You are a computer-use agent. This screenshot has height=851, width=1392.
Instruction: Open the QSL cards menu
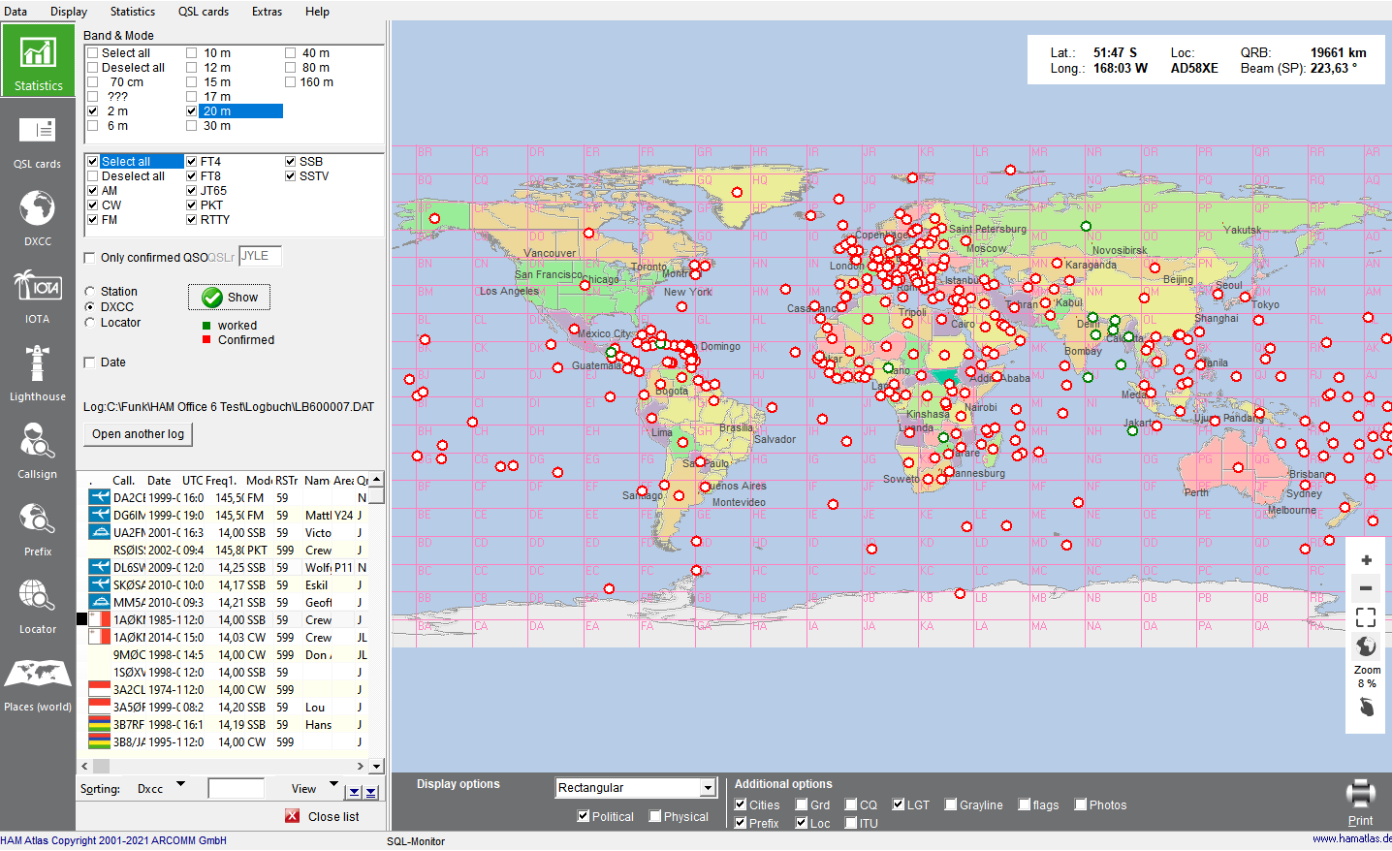(x=204, y=12)
